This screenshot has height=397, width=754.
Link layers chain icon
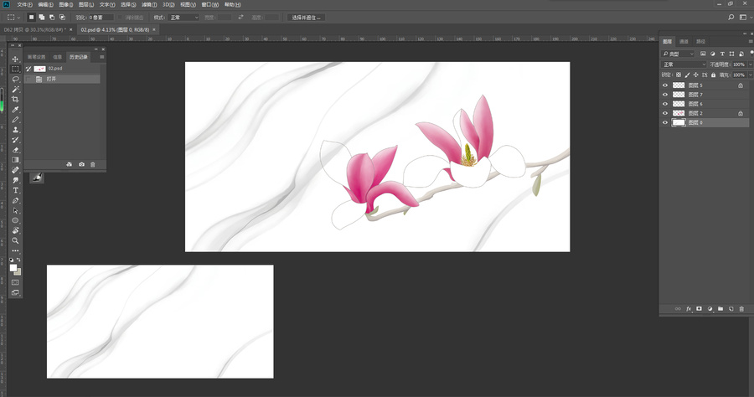pyautogui.click(x=678, y=308)
